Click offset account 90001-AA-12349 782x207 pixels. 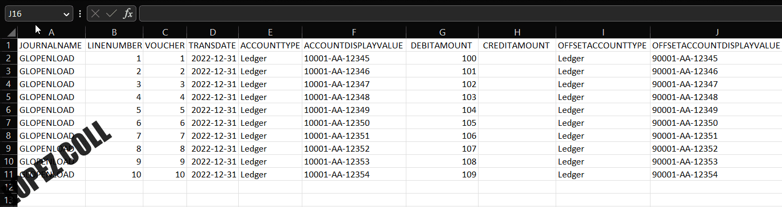coord(716,110)
